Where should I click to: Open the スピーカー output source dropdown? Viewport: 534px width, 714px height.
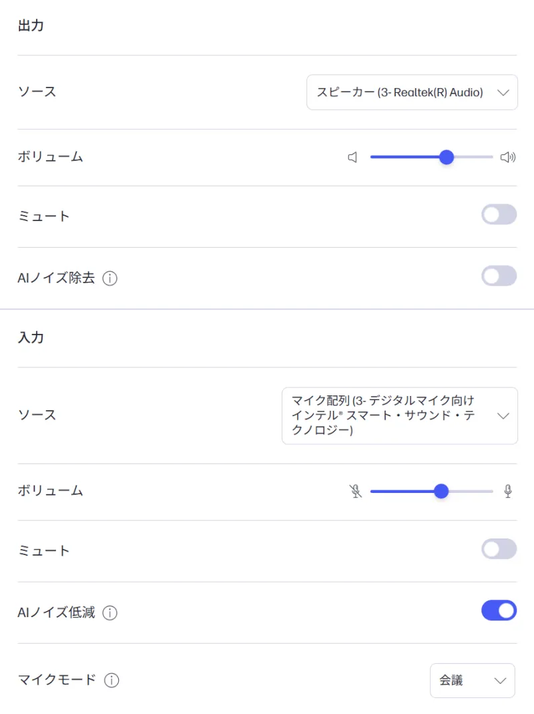tap(412, 92)
